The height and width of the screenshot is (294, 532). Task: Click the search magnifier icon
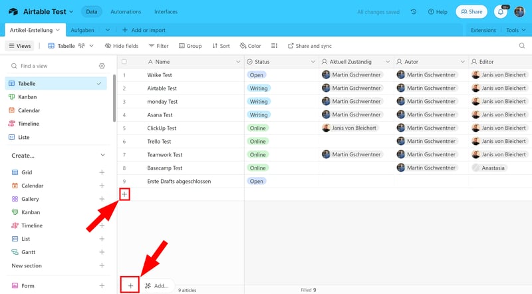click(x=522, y=46)
